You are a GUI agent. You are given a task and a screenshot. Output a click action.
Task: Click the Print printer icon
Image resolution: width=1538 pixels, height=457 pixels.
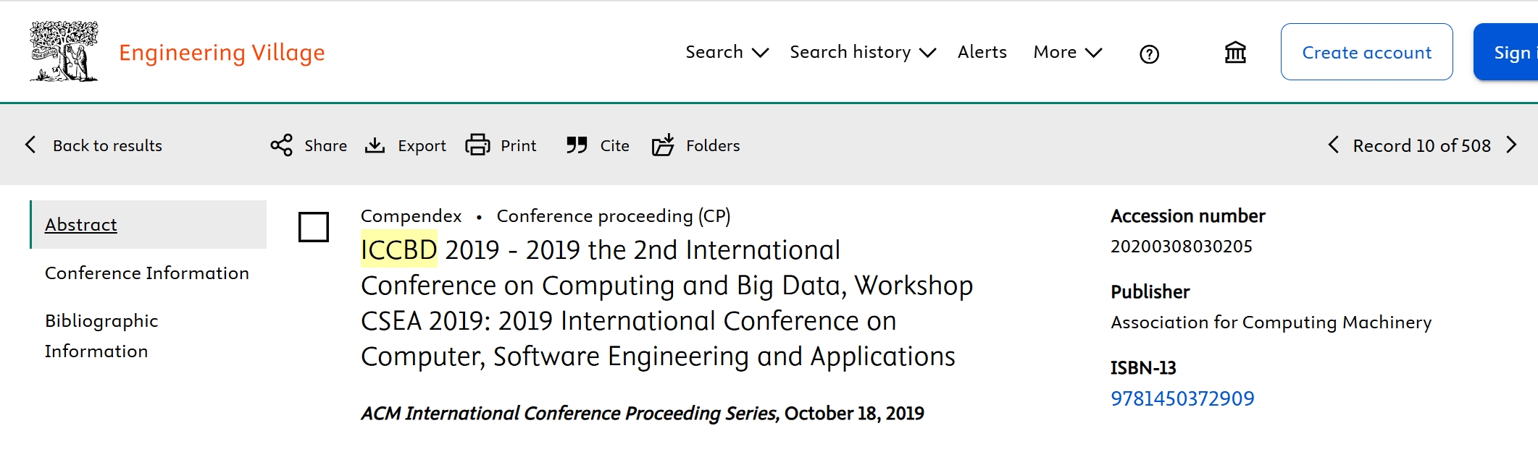point(477,145)
